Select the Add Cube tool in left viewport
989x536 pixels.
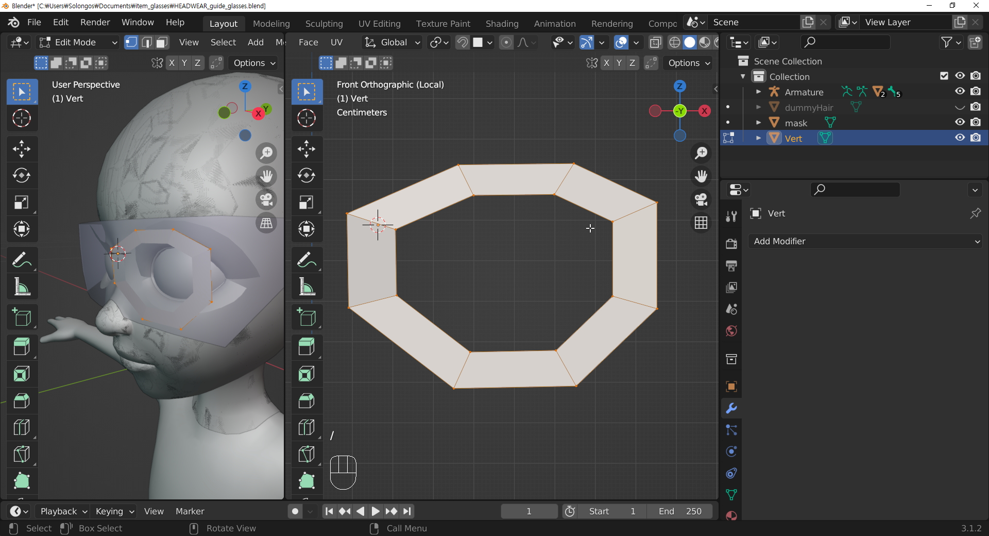coord(22,317)
